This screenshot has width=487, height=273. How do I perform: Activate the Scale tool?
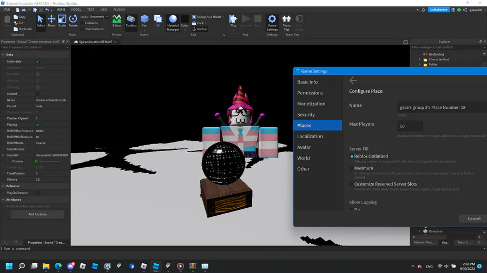coord(62,21)
